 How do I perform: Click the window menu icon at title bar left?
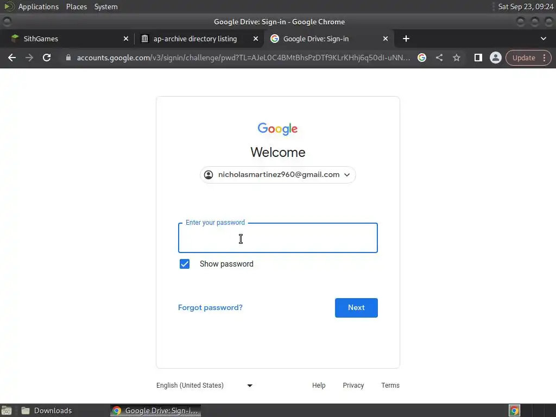pos(7,22)
